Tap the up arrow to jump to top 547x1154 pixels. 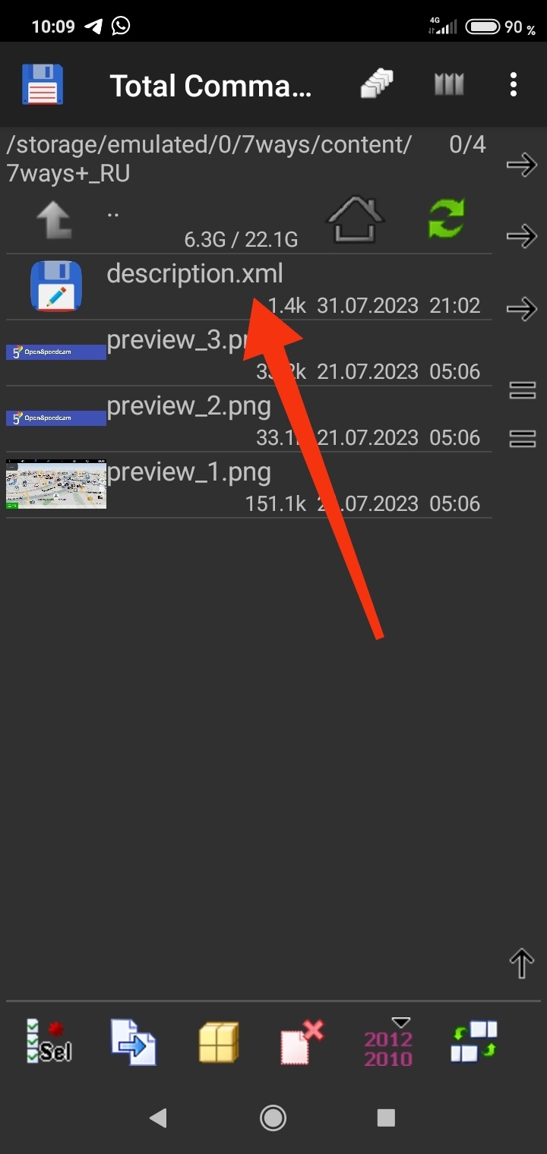(x=522, y=964)
